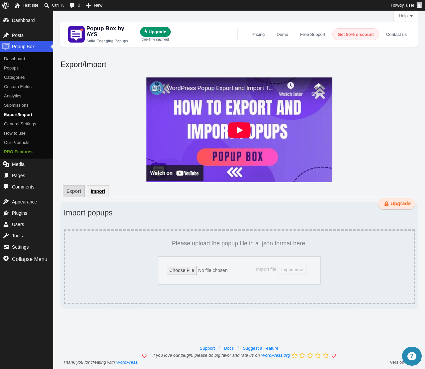Click the Popup Box by AYS logo

(x=76, y=34)
